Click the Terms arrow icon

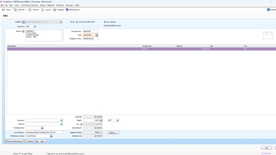coord(77,22)
